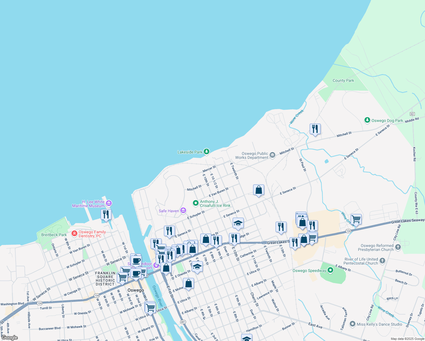This screenshot has height=341, width=425.
Task: Open River of Life United Pentecostal Church icon
Action: pyautogui.click(x=382, y=261)
